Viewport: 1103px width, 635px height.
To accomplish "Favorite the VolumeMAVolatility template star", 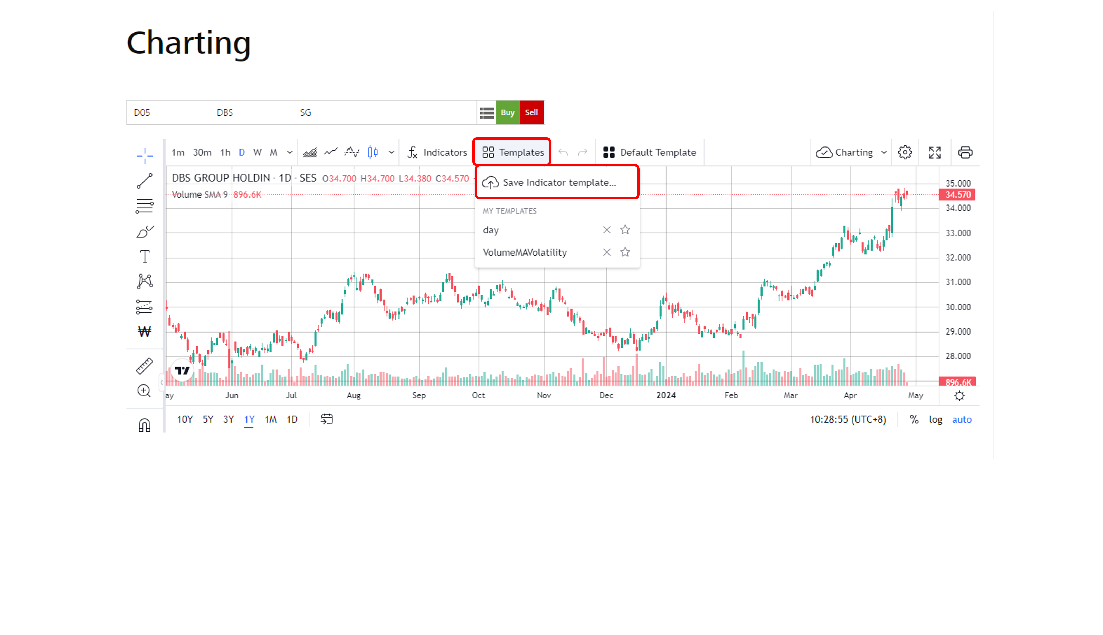I will [625, 252].
